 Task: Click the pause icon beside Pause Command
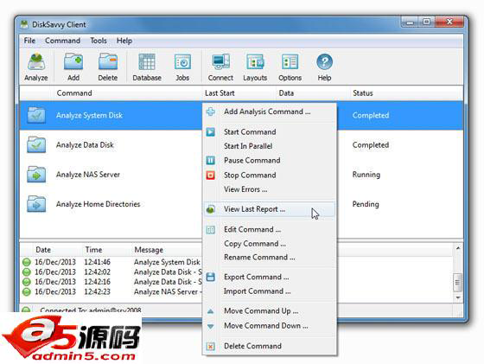(x=211, y=160)
